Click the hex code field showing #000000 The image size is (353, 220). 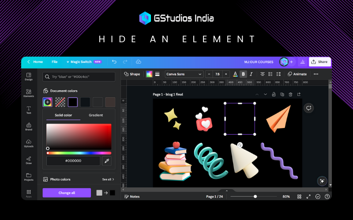click(73, 161)
